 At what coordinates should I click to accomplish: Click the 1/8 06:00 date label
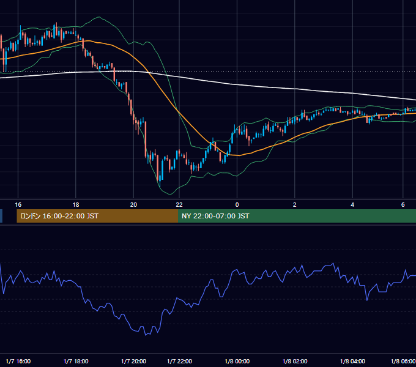[x=403, y=361]
